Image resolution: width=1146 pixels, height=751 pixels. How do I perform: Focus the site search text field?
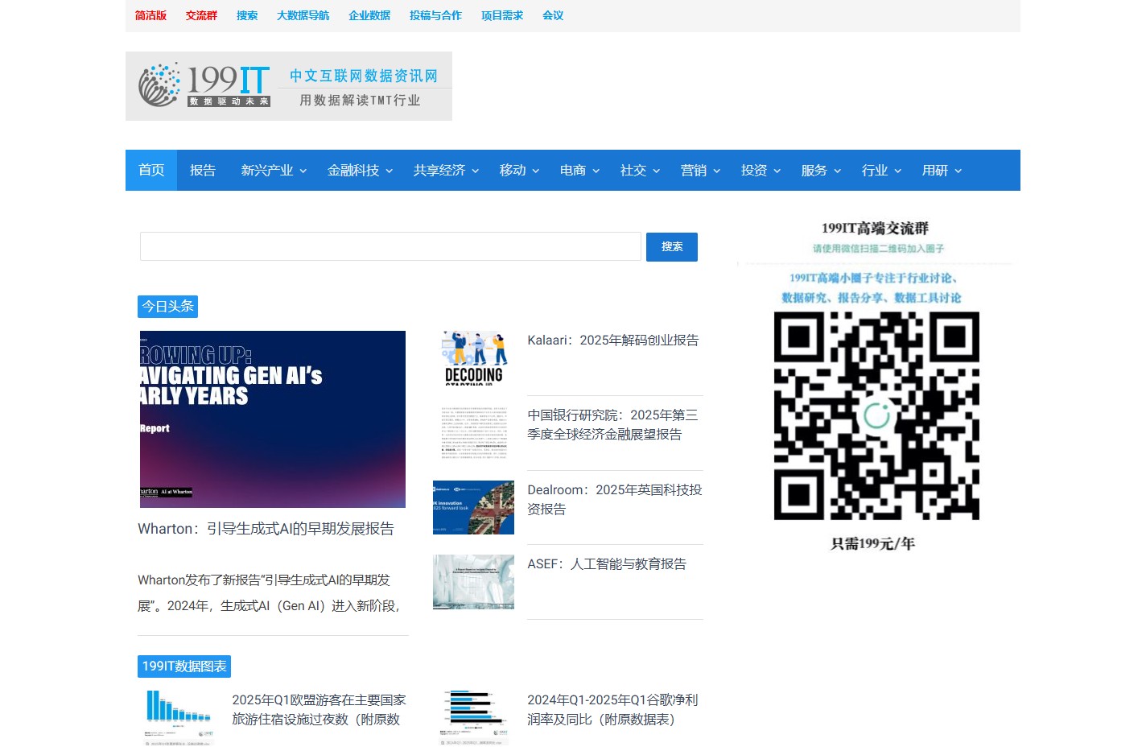point(390,246)
